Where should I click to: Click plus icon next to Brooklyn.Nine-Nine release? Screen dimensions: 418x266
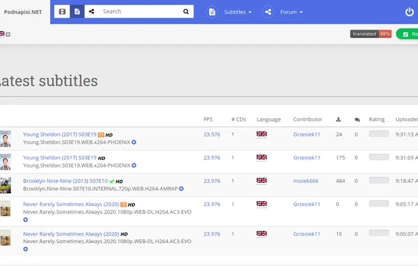181,188
